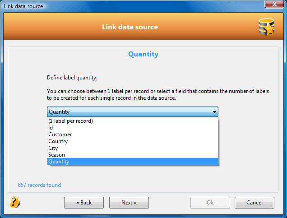Go to previous step with Back button

point(84,203)
